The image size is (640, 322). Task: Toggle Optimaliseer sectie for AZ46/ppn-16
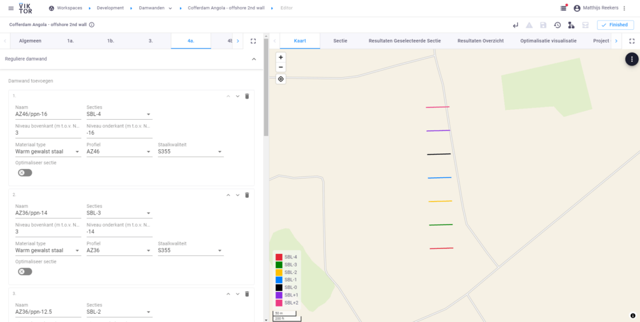(x=25, y=173)
